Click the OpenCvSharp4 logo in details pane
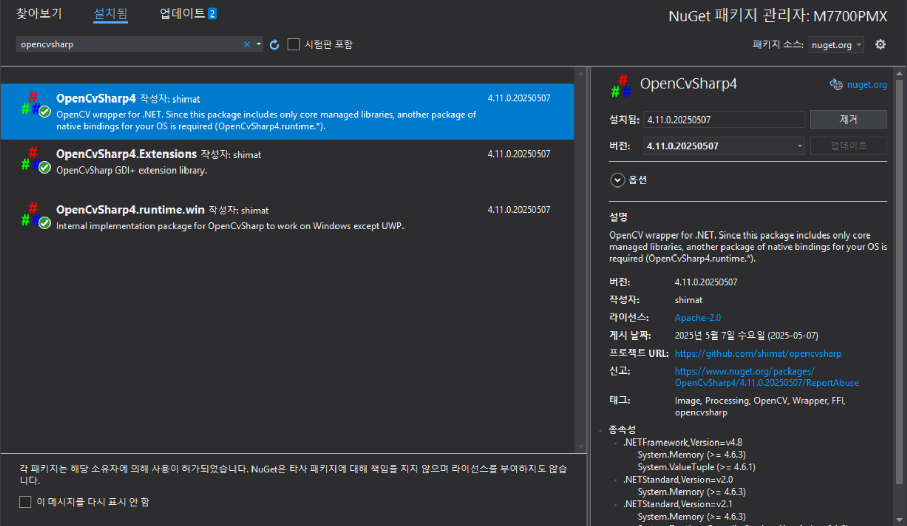The width and height of the screenshot is (907, 526). [620, 86]
